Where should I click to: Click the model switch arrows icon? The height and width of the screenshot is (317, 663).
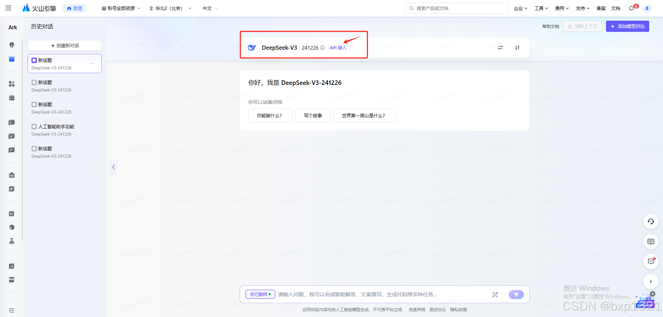point(500,48)
